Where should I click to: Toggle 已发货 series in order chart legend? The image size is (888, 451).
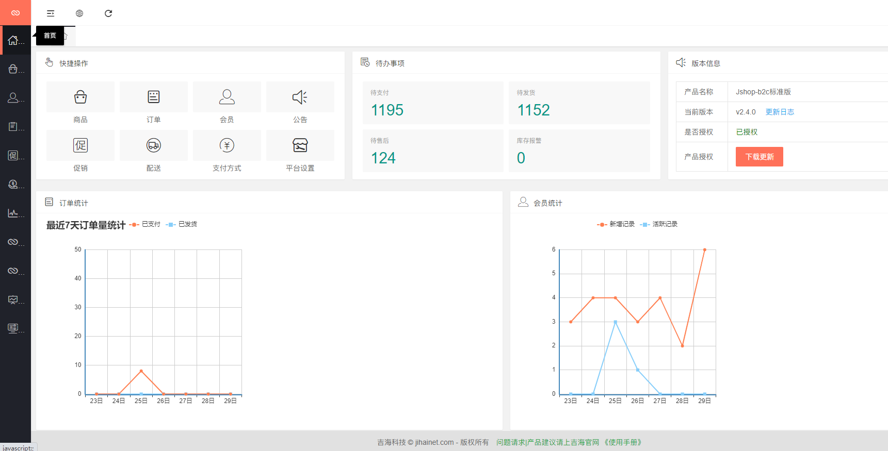tap(182, 224)
